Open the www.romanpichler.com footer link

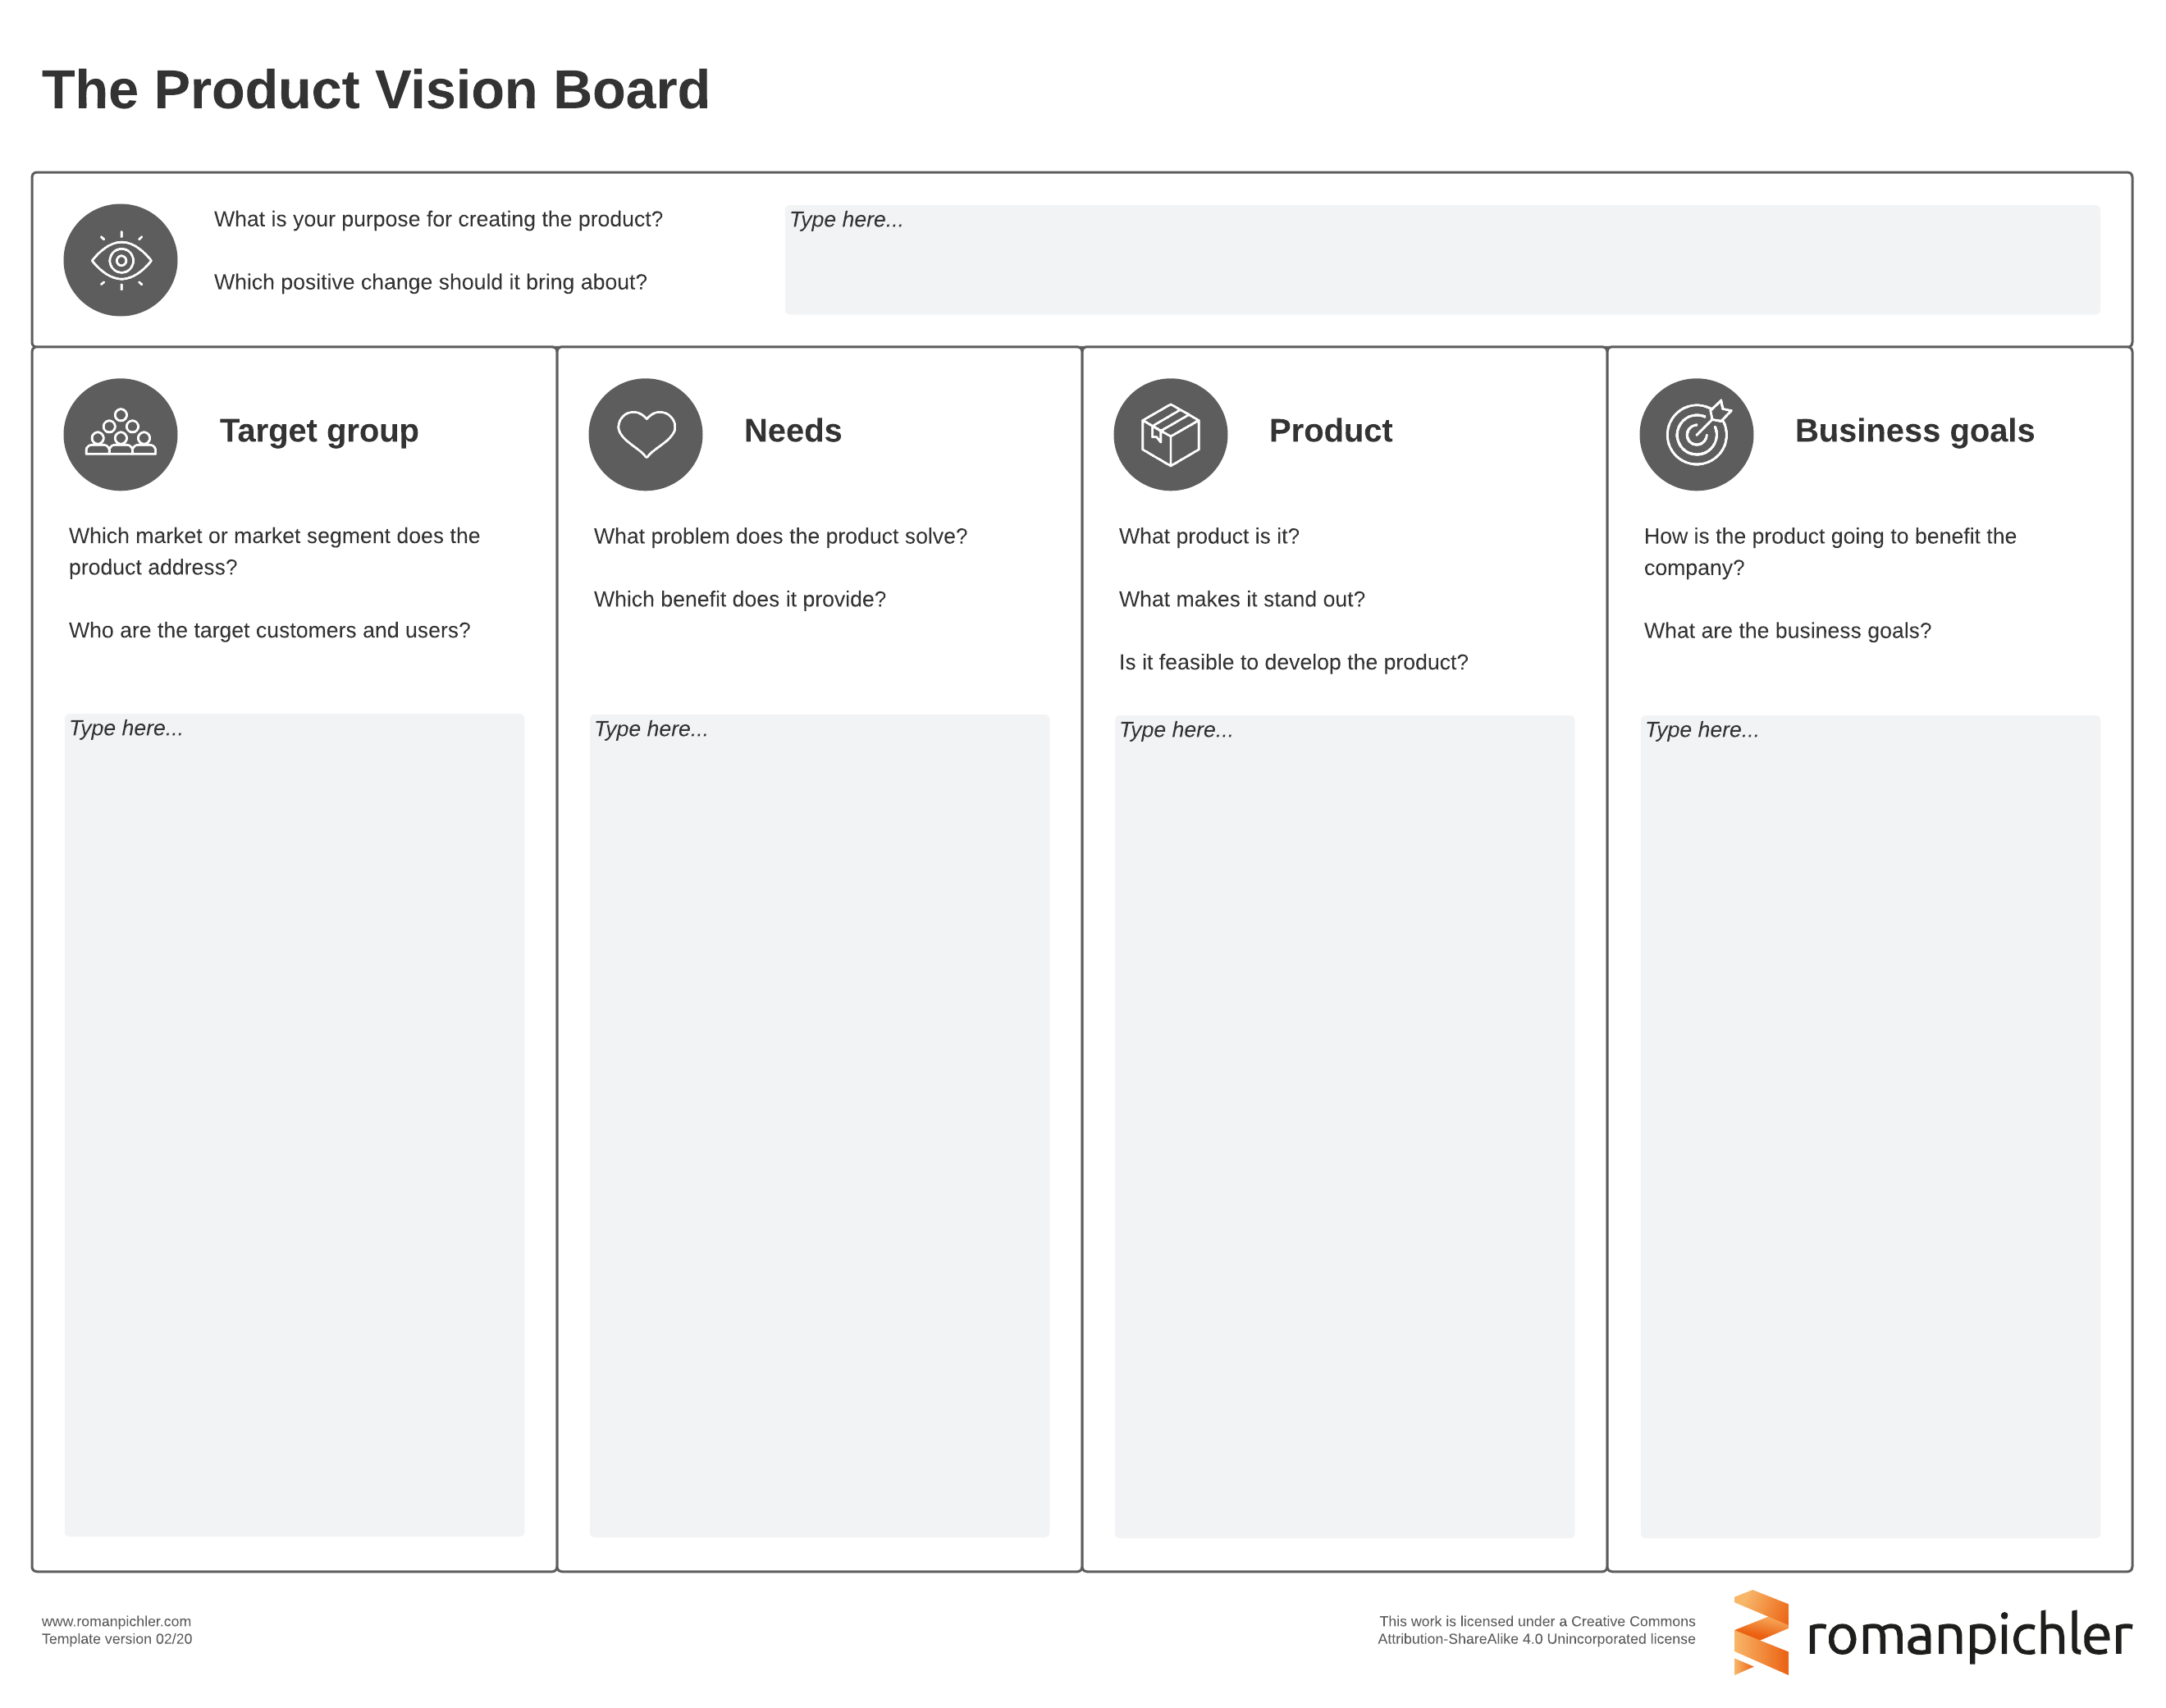116,1621
